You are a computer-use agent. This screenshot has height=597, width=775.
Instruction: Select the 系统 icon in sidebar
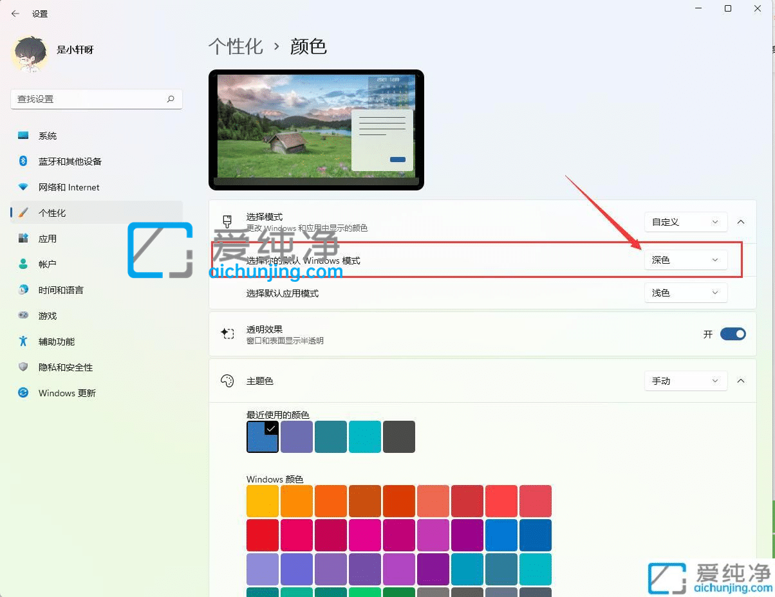(23, 136)
